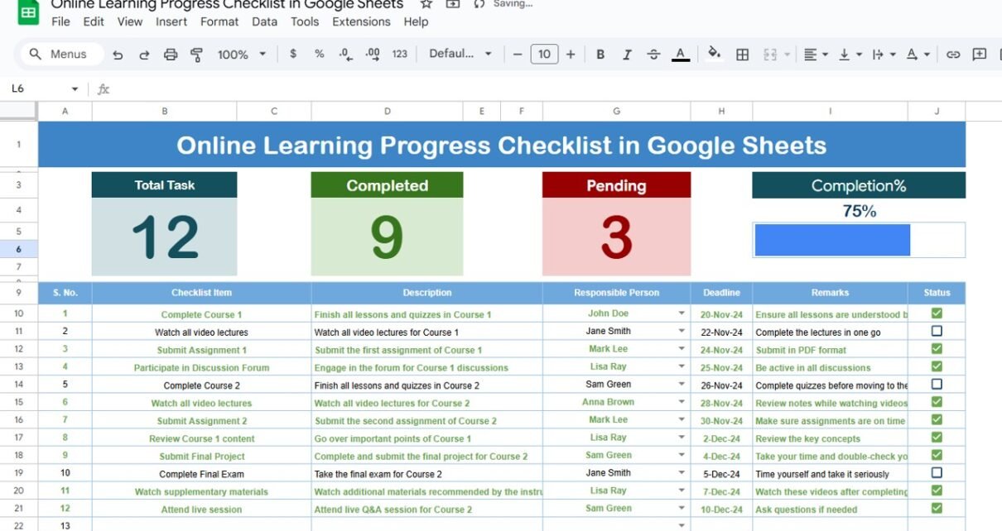Open more number formats (123)

(400, 55)
